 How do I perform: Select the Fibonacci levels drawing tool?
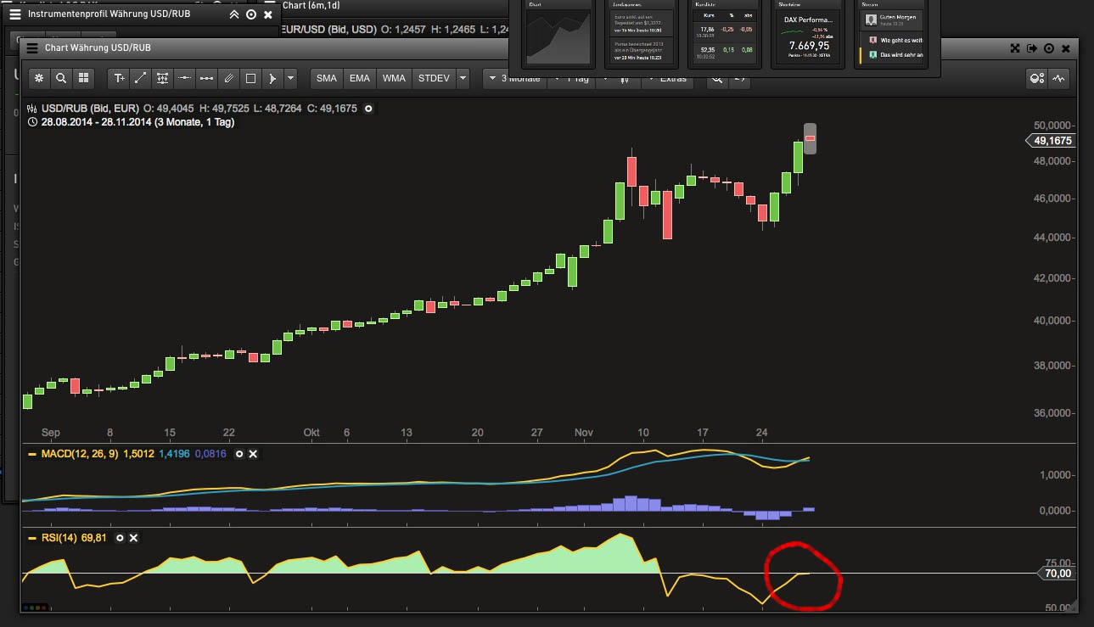[x=162, y=78]
